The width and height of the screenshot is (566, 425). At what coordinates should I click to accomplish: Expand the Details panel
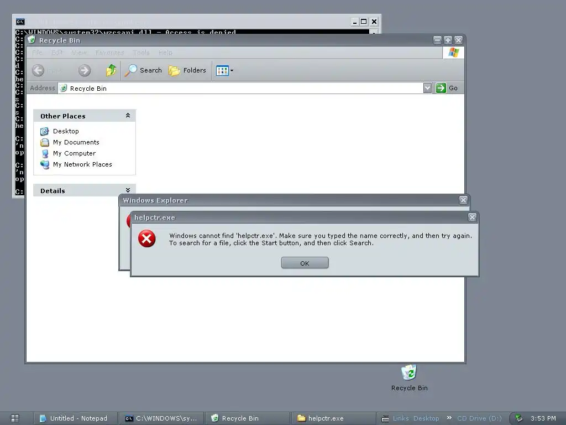[x=128, y=190]
